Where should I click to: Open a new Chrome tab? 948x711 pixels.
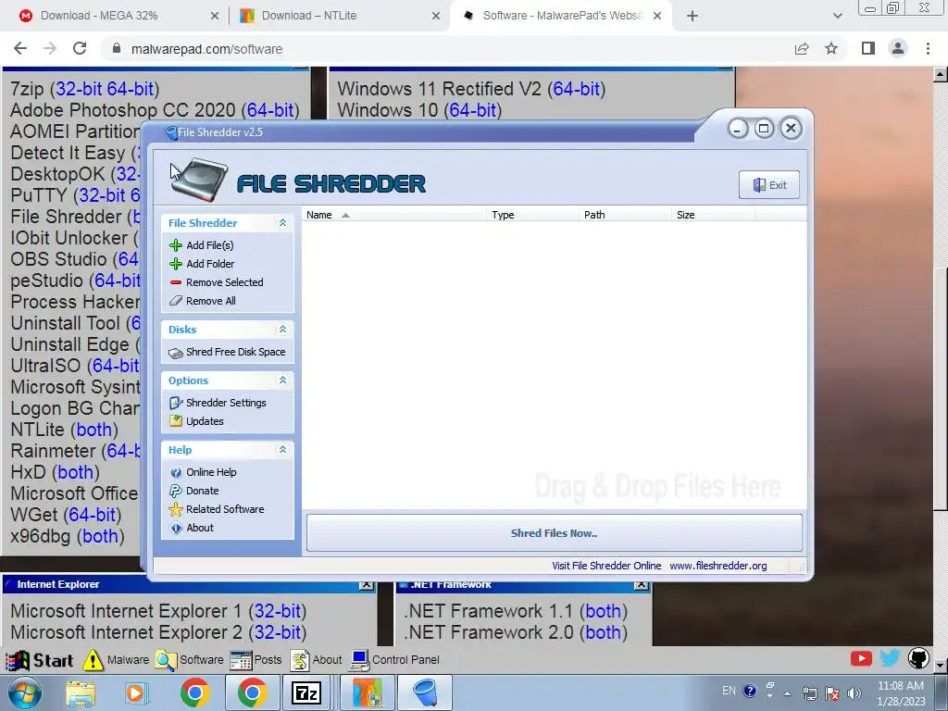692,16
